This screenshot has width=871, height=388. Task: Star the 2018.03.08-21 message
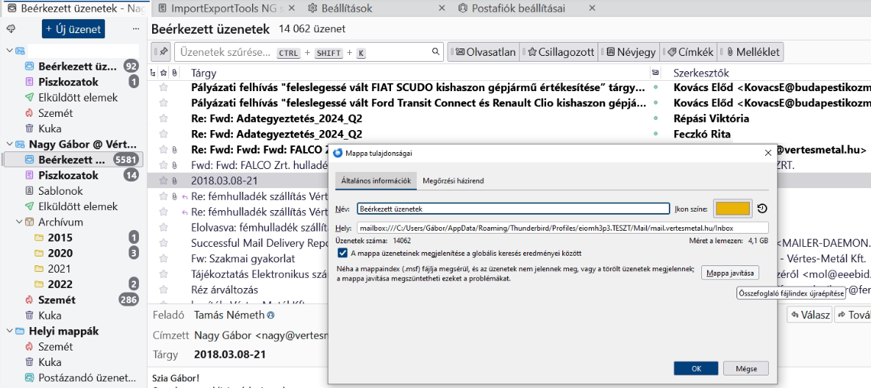(163, 181)
